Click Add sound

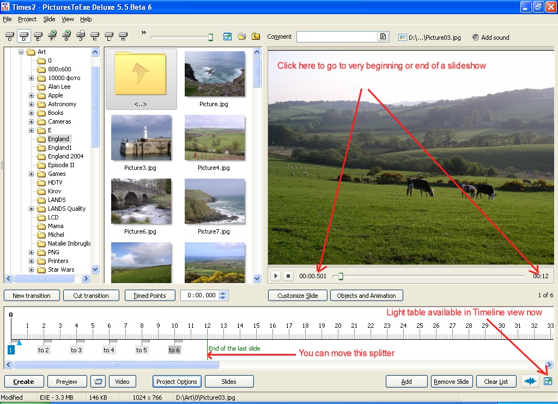pos(490,38)
